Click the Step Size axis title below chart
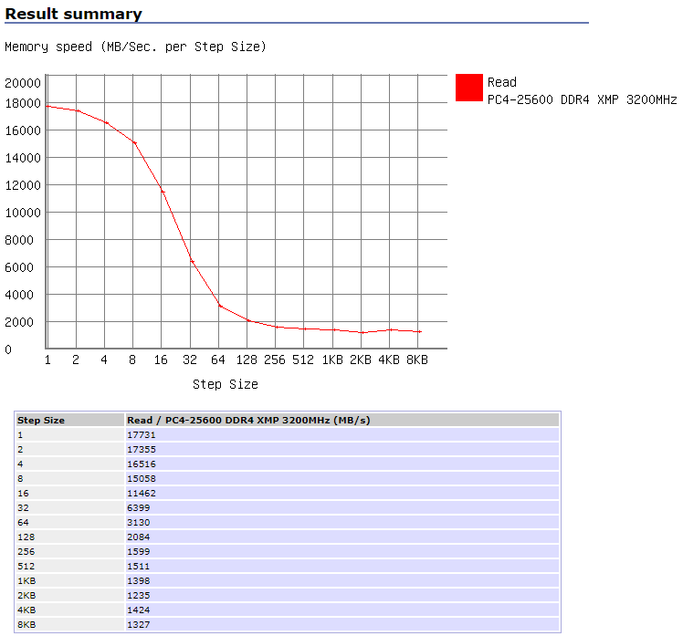The width and height of the screenshot is (683, 636). point(225,384)
